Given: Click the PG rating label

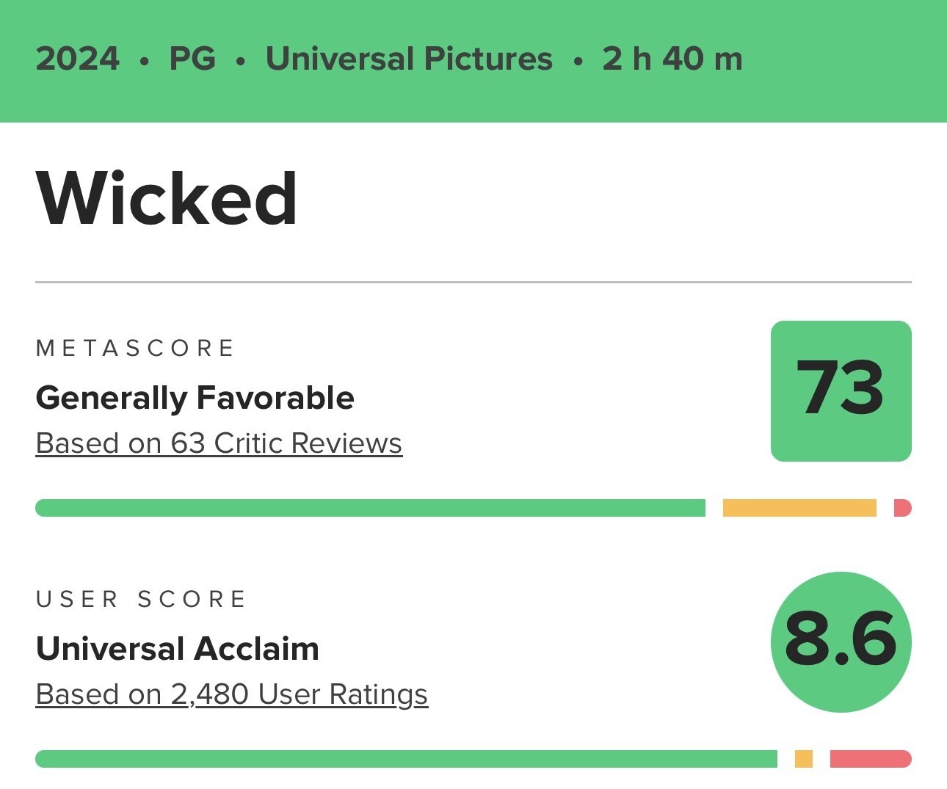Looking at the screenshot, I should [192, 59].
